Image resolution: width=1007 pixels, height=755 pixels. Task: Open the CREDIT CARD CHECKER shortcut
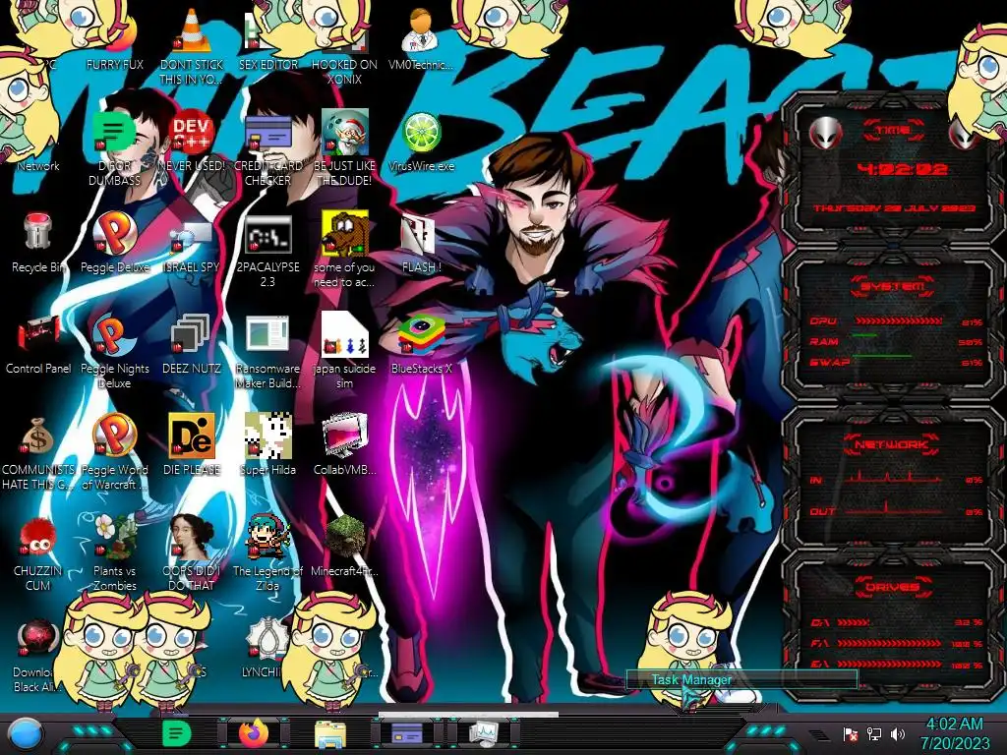click(267, 149)
